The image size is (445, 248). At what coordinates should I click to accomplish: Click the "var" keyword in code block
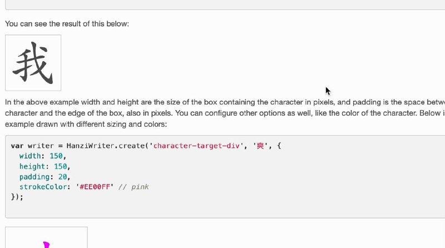click(17, 146)
